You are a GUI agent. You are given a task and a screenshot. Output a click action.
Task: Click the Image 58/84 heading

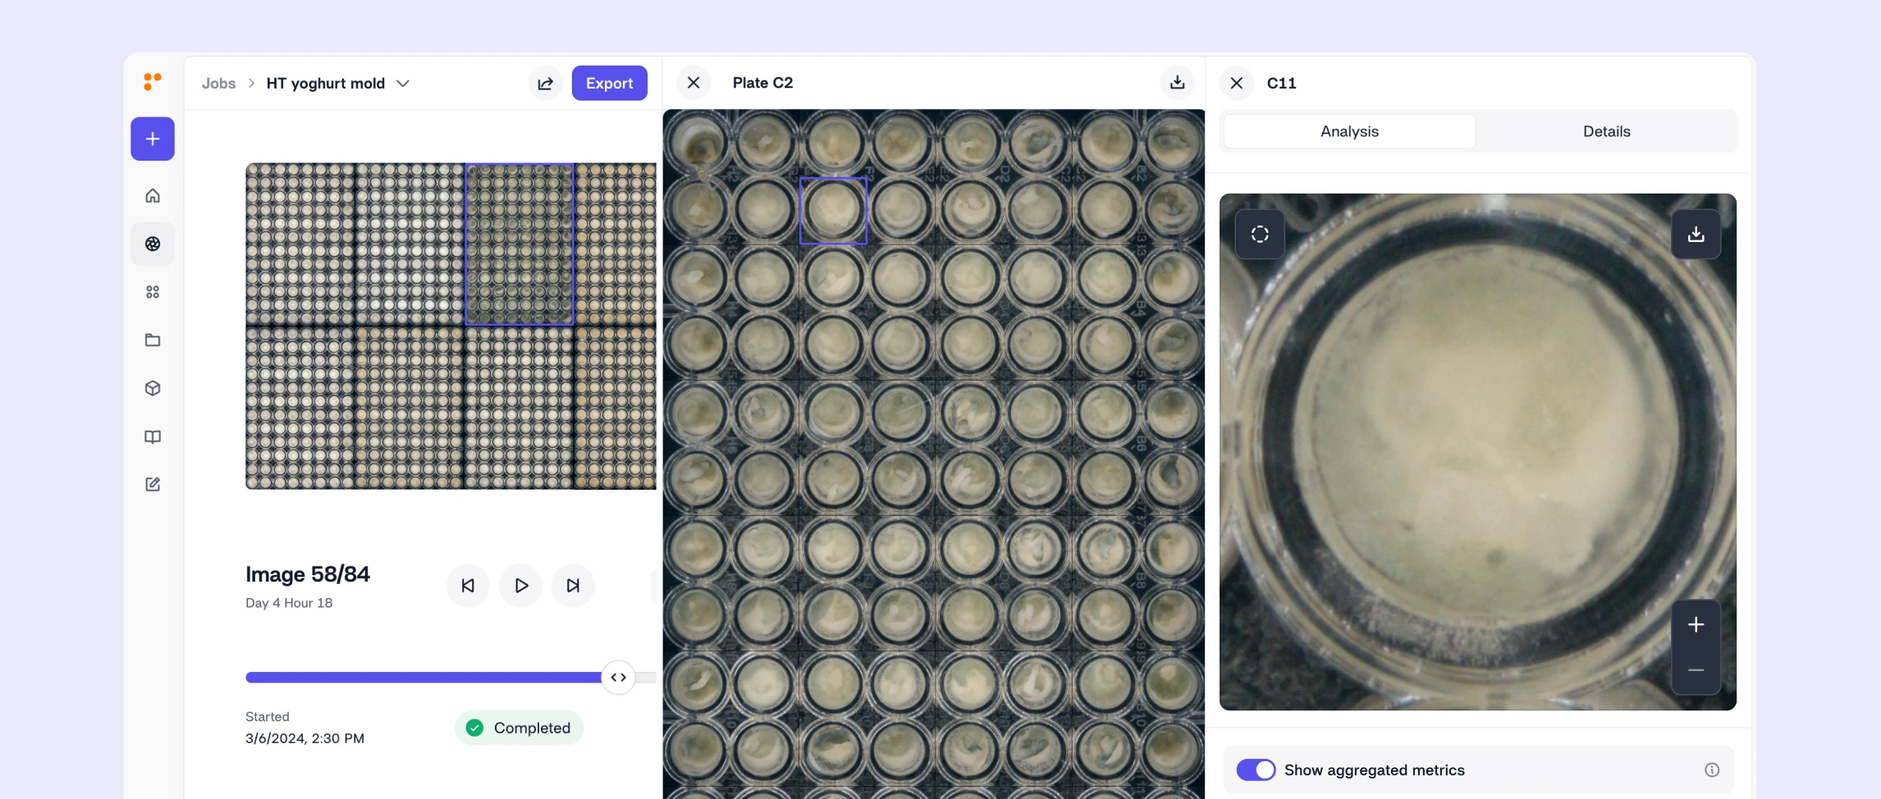pyautogui.click(x=308, y=574)
